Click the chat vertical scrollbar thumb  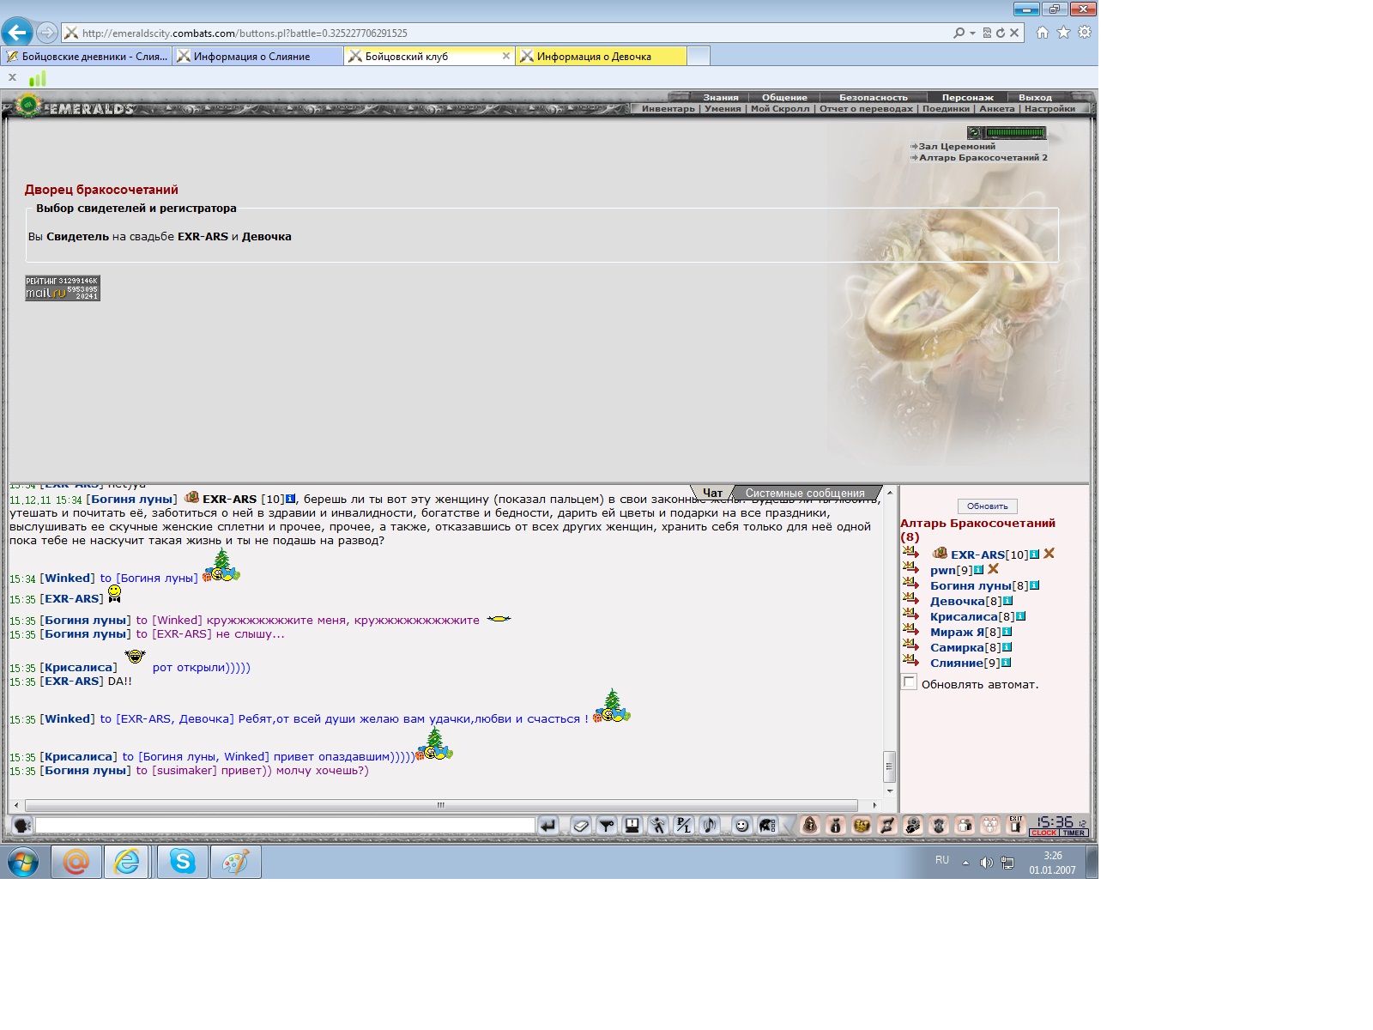[890, 766]
